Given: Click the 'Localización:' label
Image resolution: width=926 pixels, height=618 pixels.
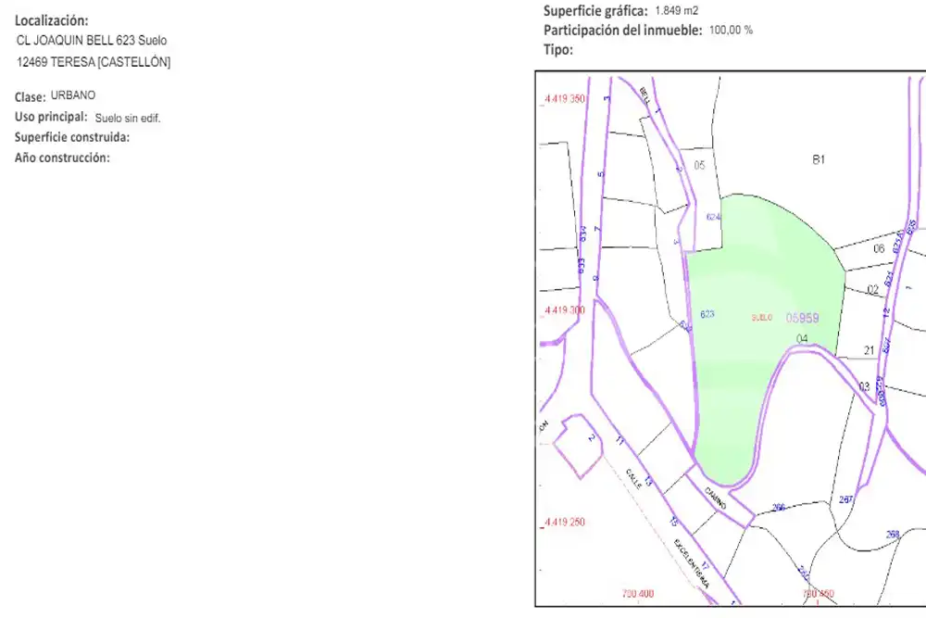Looking at the screenshot, I should [51, 20].
